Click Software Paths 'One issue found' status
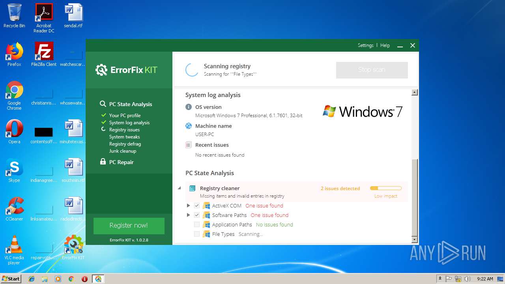Viewport: 505px width, 284px height. pos(269,215)
